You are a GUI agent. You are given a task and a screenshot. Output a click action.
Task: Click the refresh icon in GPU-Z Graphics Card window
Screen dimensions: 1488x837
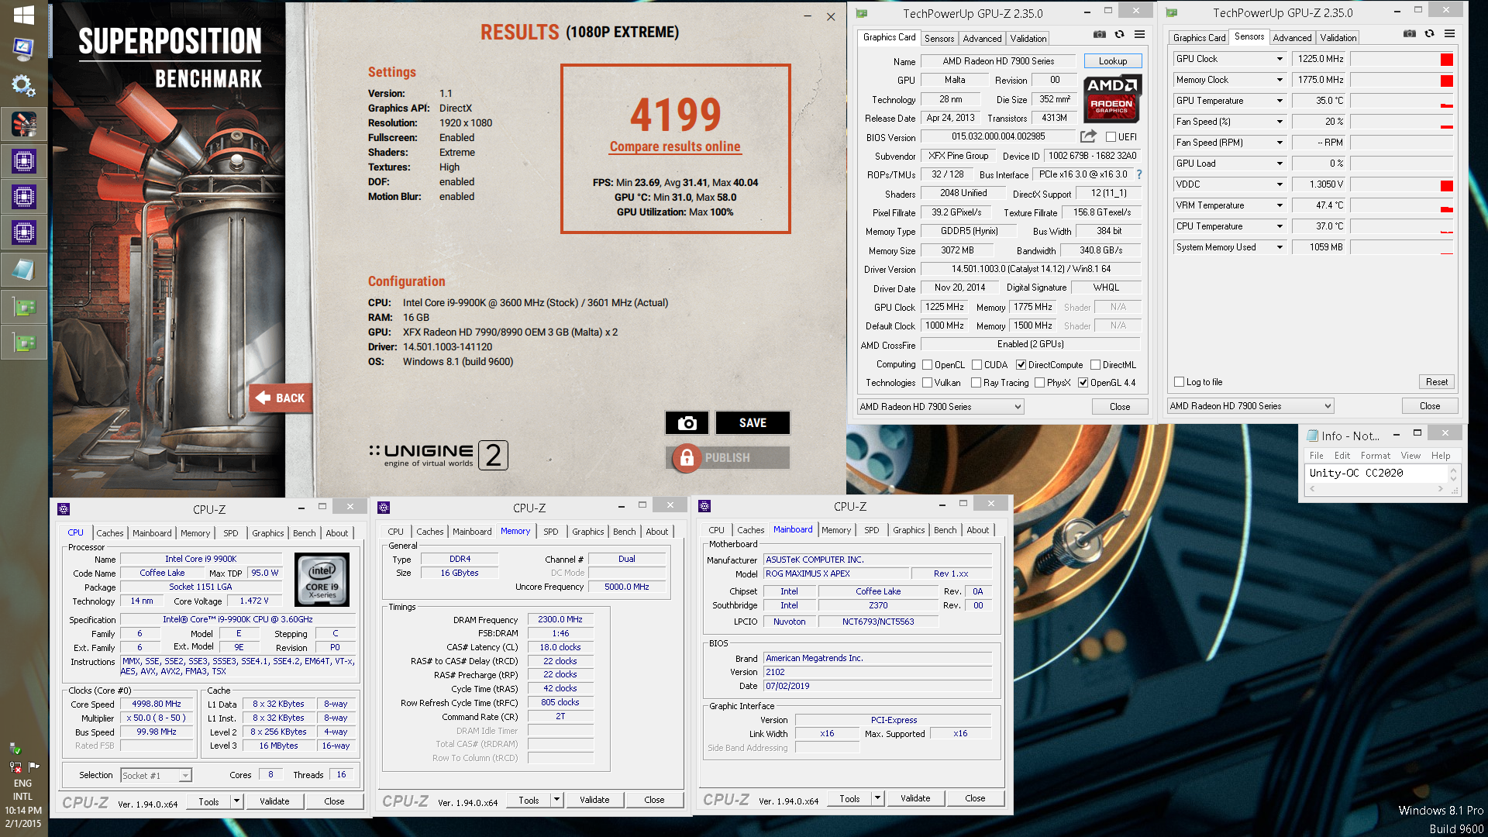point(1119,34)
